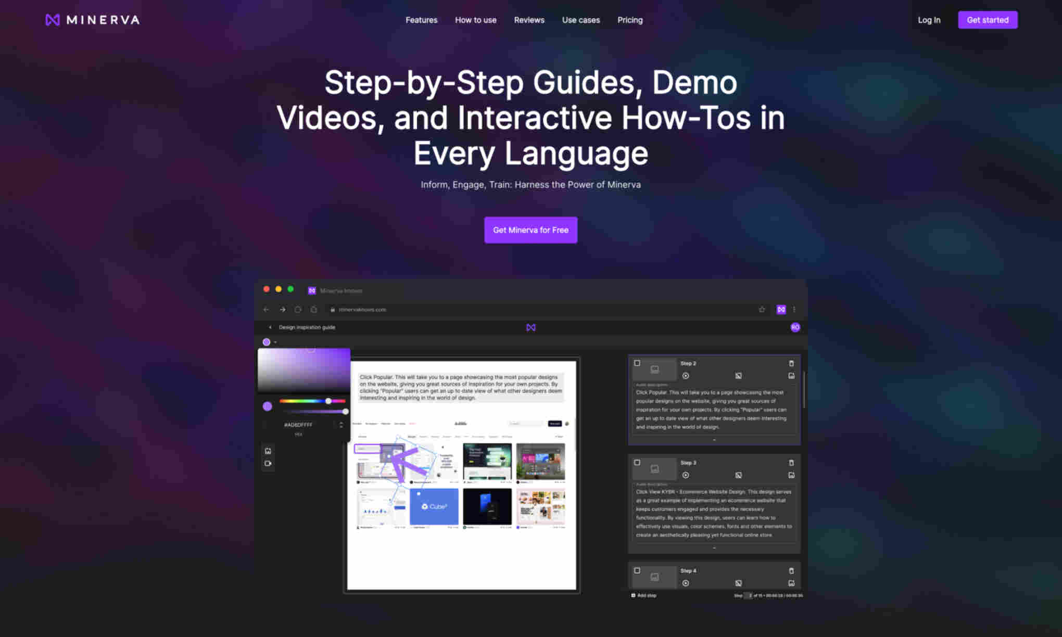Click the replace image icon in Step 4
This screenshot has width=1062, height=637.
(x=791, y=583)
